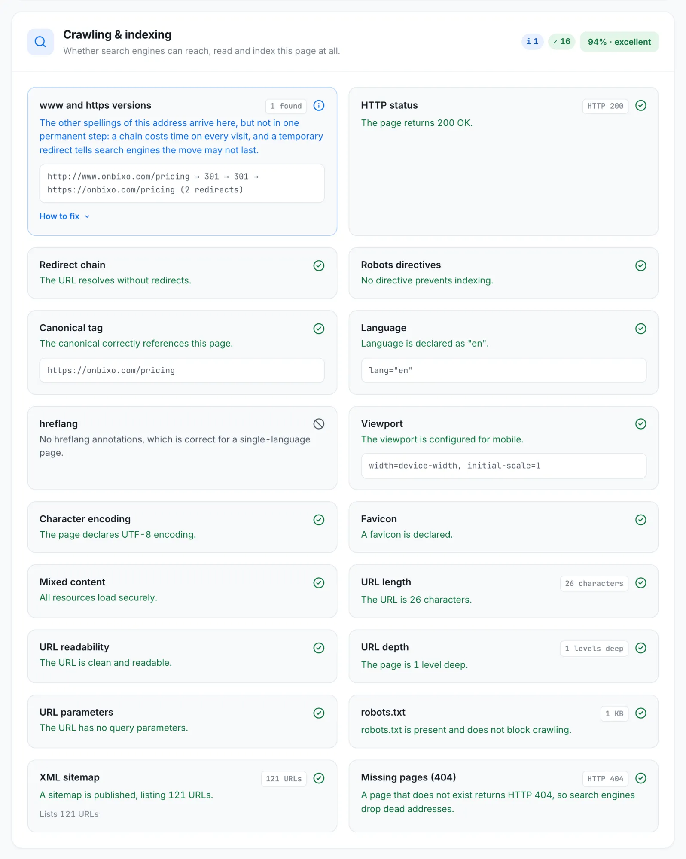Click the check icon on URL parameters card
686x859 pixels.
pos(319,713)
